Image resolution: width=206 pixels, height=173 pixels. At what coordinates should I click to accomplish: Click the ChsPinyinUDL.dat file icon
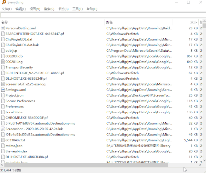pos(3,39)
